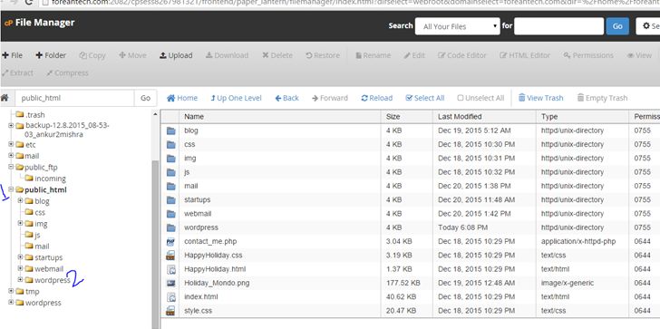This screenshot has height=329, width=660.
Task: Click the Rename toolbar button
Action: 373,55
